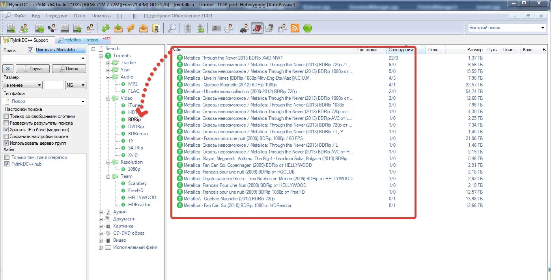Click the butterfly icon on FlylinkDC++ Support tab

point(6,40)
